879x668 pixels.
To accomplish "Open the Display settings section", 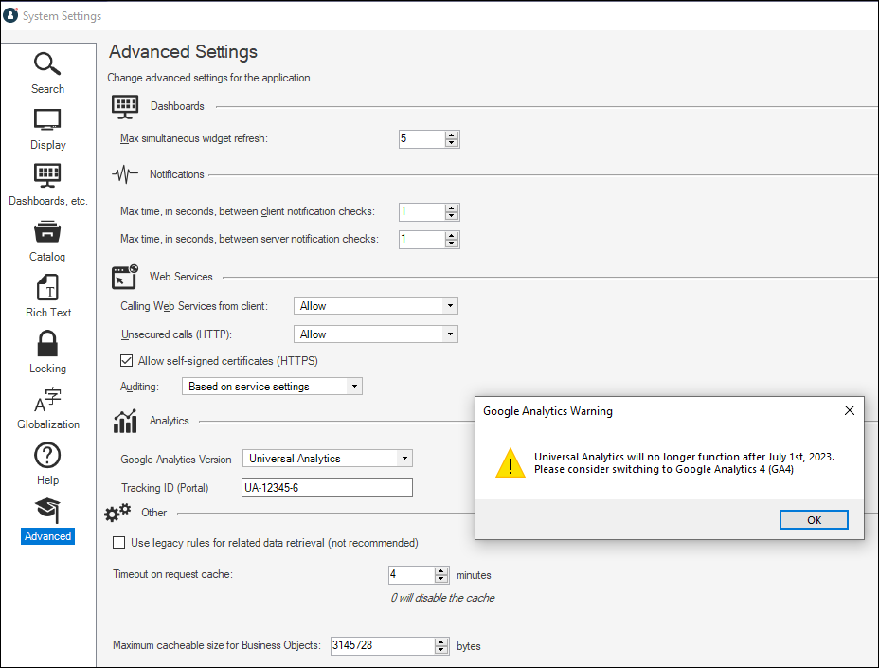I will 47,129.
